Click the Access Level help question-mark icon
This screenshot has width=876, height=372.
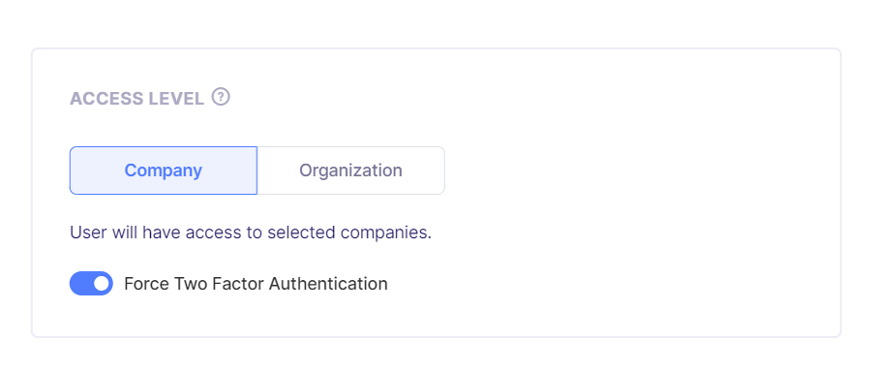point(221,97)
